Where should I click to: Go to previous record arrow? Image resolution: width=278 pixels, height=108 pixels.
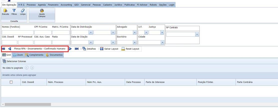(9, 49)
